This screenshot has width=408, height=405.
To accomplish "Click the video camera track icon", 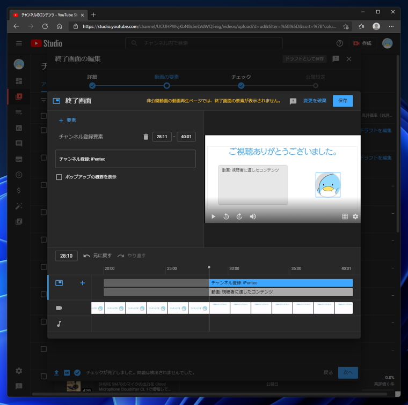I will (x=59, y=308).
